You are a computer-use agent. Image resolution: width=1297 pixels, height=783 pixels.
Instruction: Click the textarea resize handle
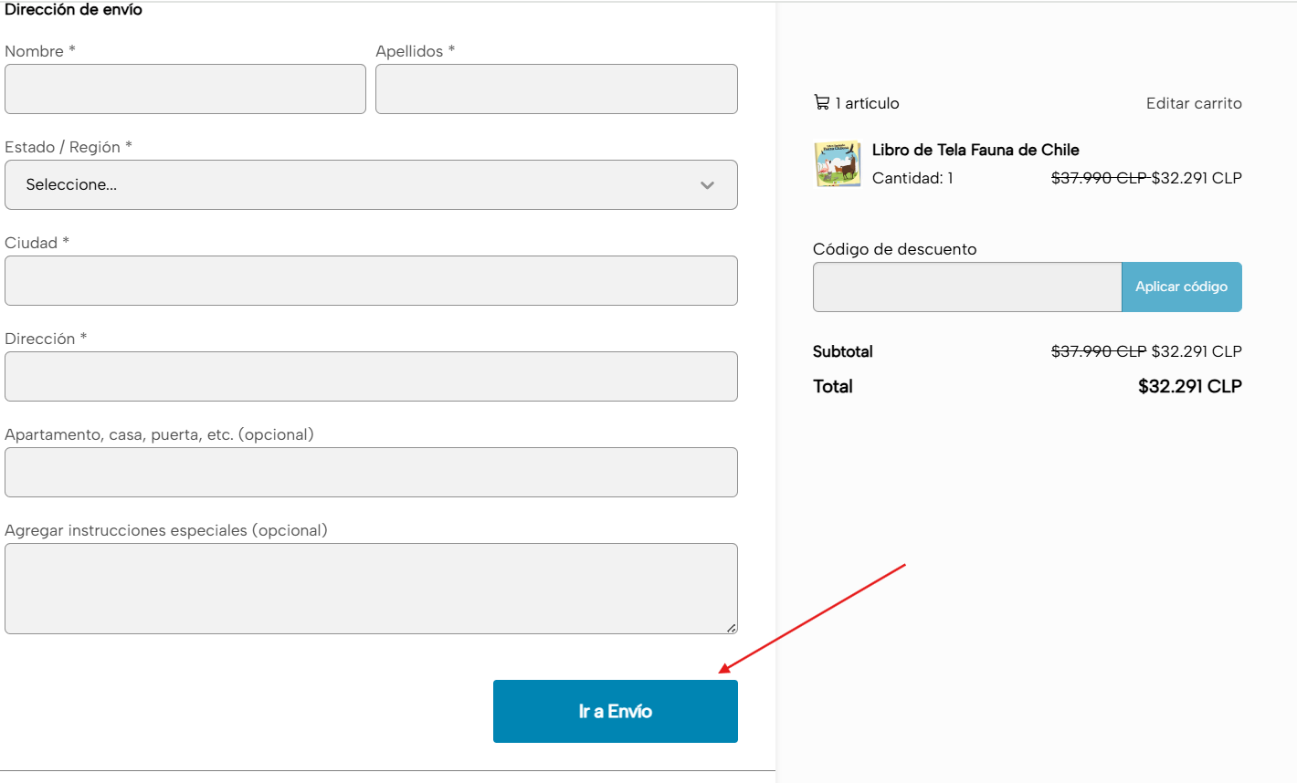click(x=731, y=628)
